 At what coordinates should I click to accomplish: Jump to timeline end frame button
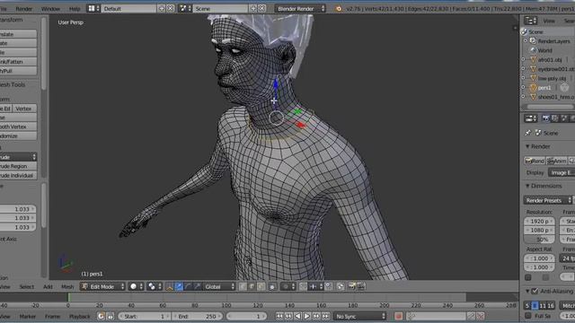click(325, 316)
